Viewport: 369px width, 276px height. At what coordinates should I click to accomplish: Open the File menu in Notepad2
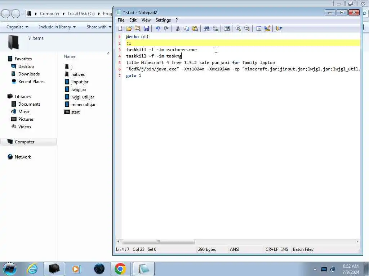[x=121, y=20]
